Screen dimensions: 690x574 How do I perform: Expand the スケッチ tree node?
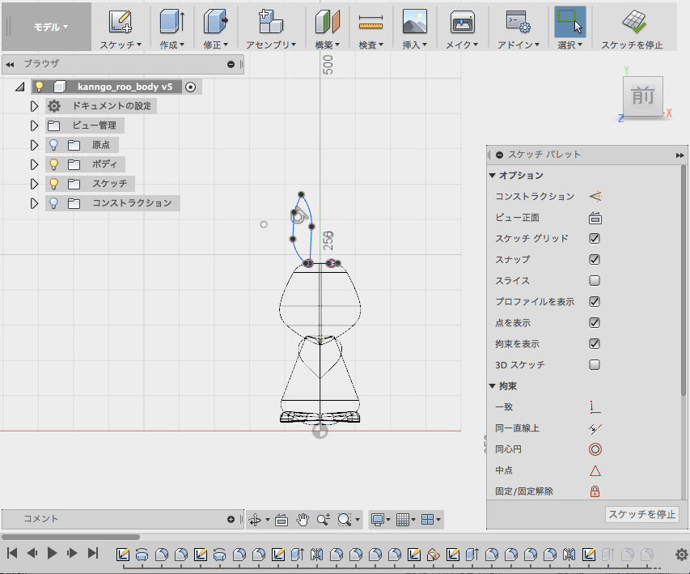[x=34, y=184]
